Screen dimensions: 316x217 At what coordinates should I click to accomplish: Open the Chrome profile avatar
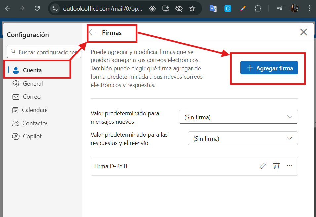[295, 8]
